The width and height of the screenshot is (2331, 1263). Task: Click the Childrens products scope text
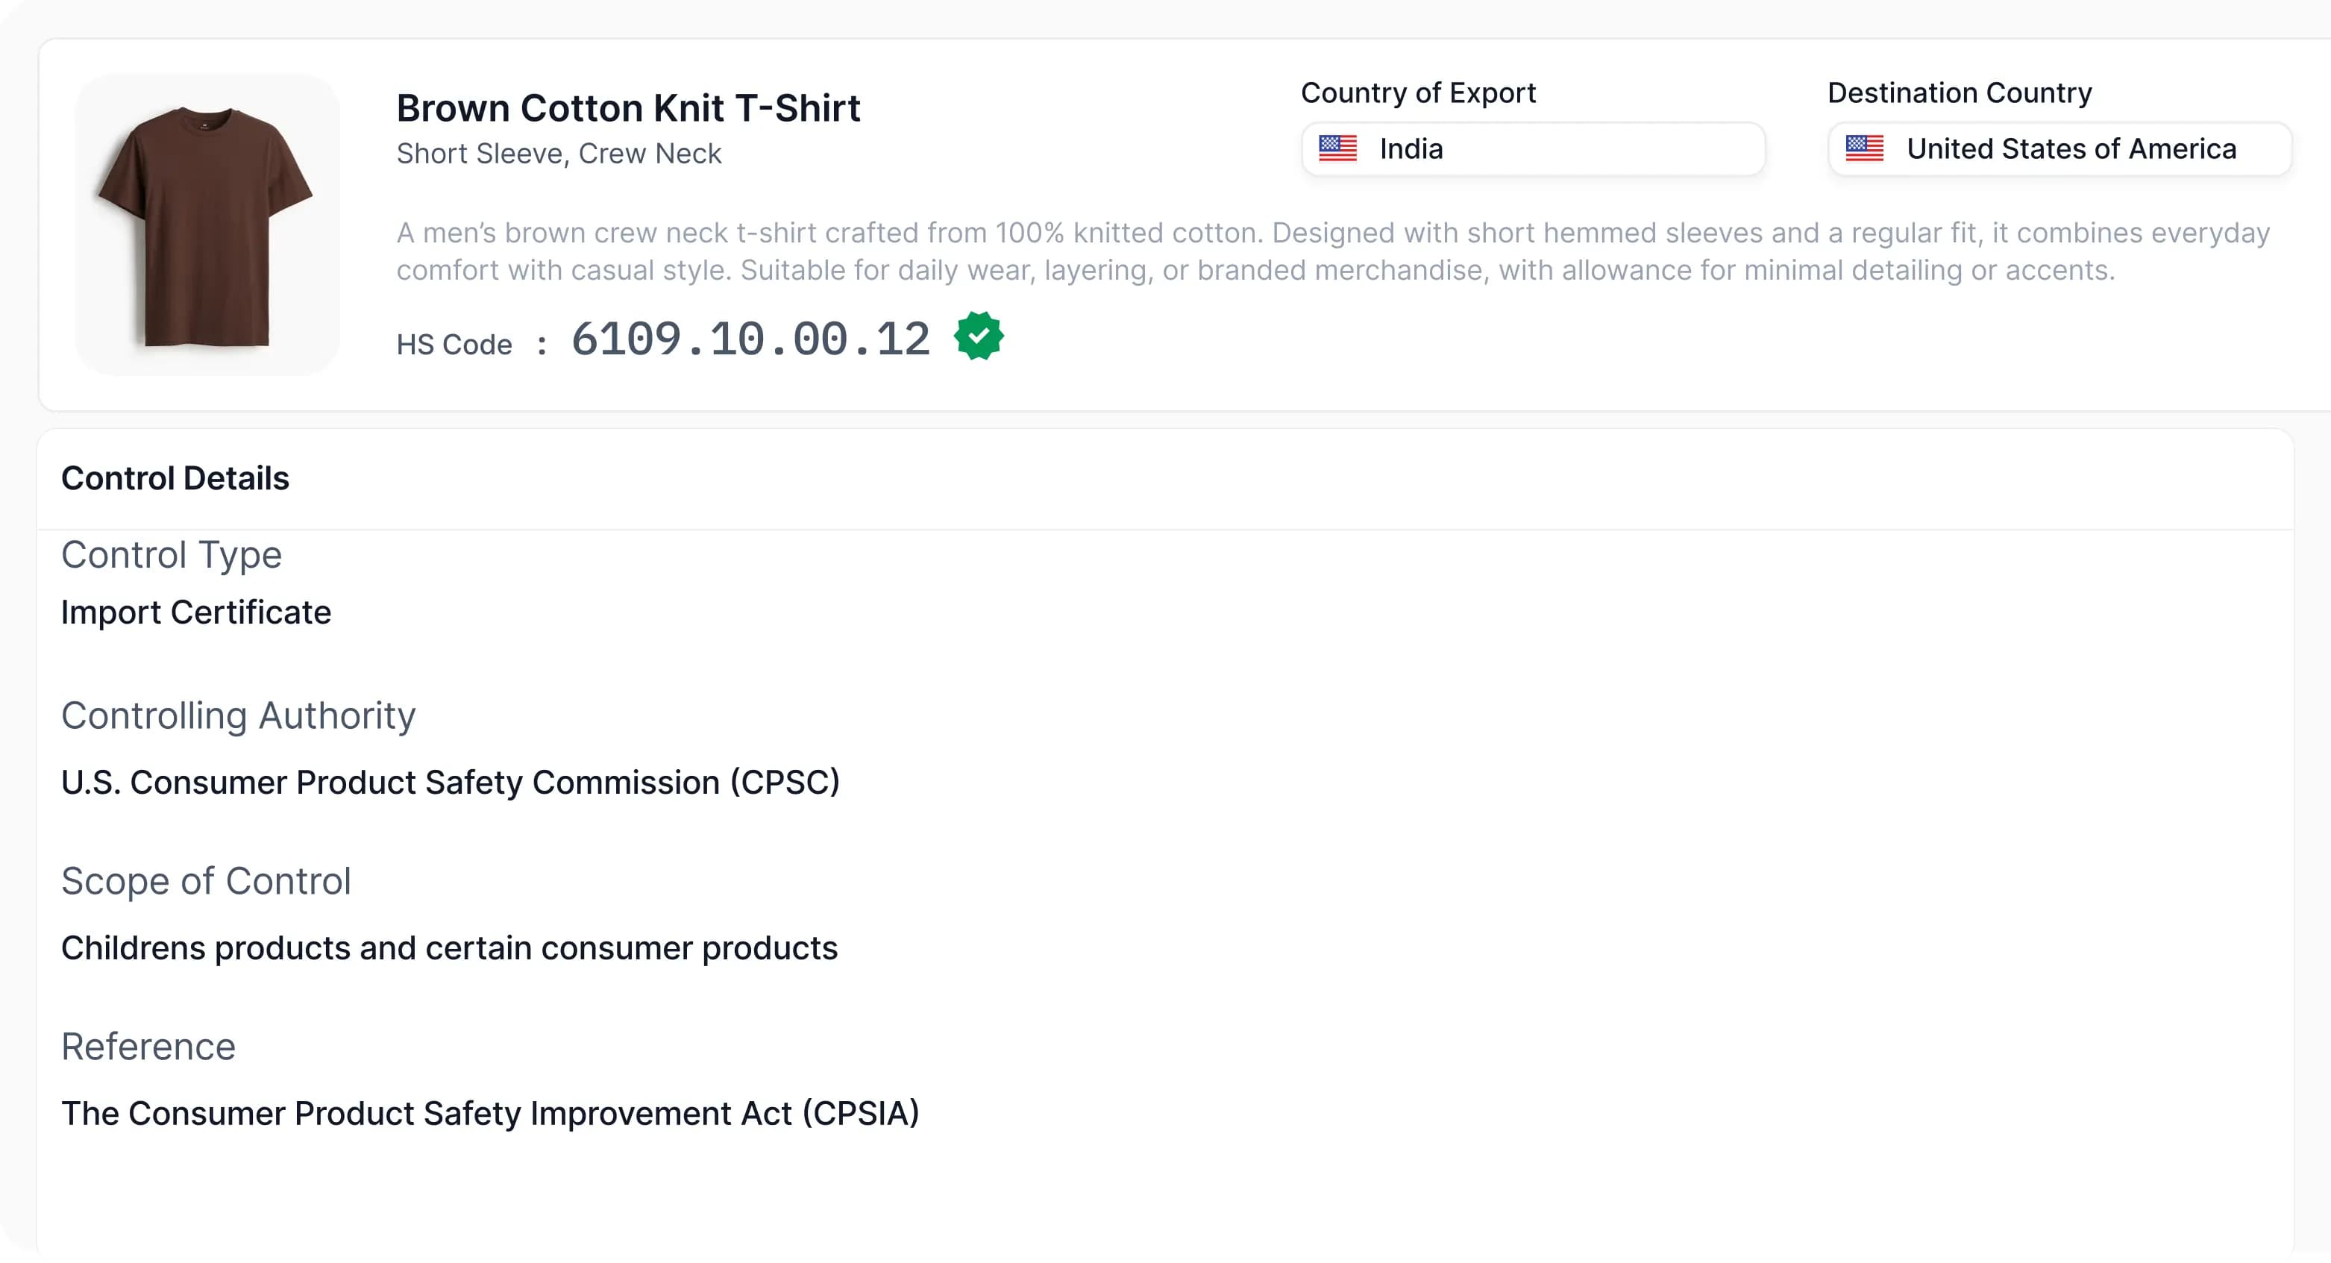pos(449,948)
